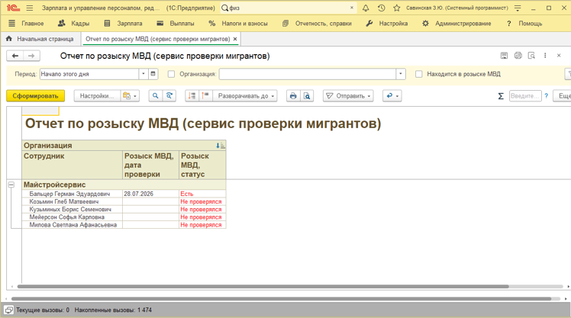Screen dimensions: 571x318
Task: Click the preview icon in the report header
Action: point(531,56)
